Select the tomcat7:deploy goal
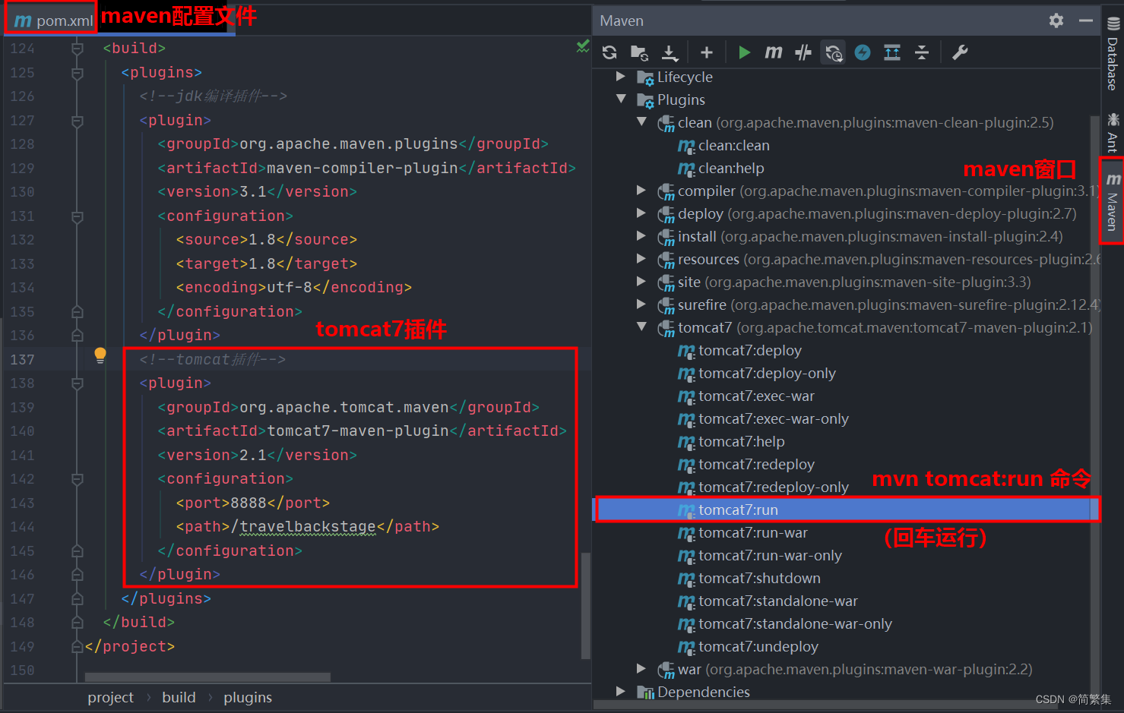Image resolution: width=1124 pixels, height=713 pixels. pos(750,350)
